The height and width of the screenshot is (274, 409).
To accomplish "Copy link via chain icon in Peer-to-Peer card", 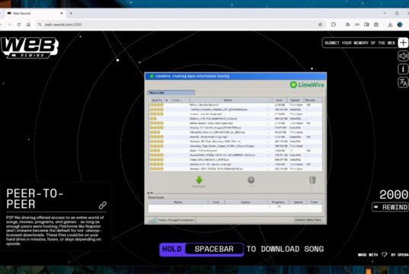I will (103, 205).
